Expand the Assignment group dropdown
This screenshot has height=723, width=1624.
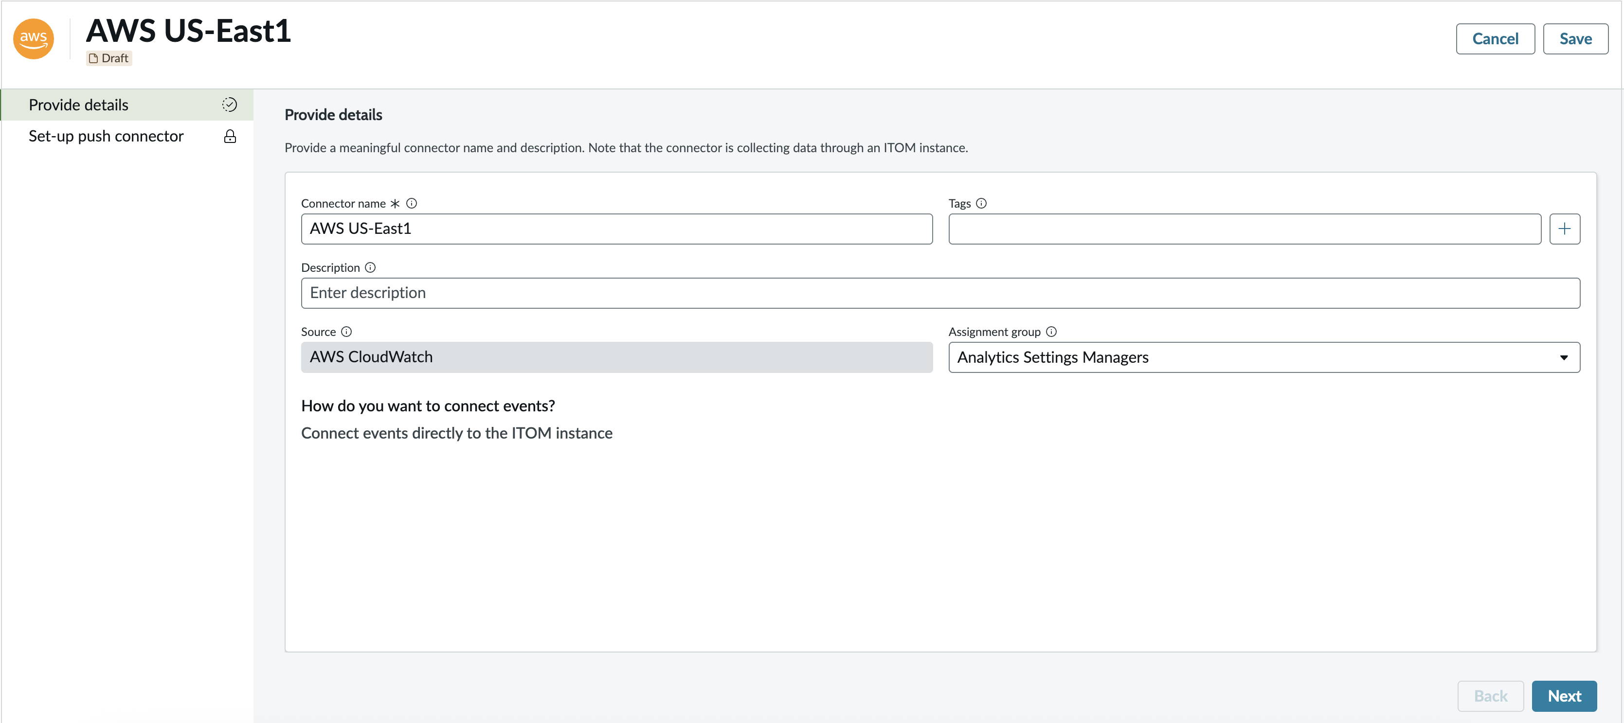pos(1263,357)
